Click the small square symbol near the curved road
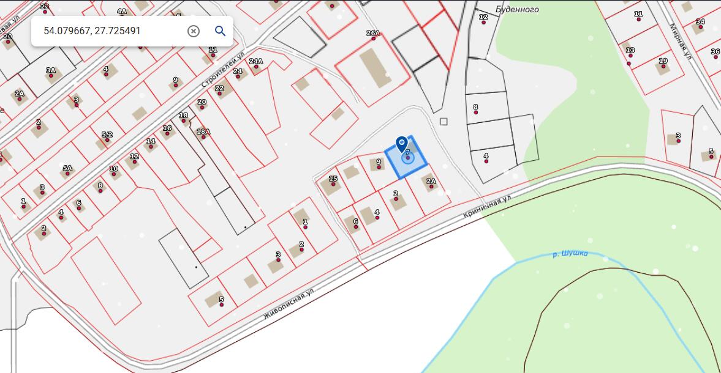Screen dimensions: 721x373 [x=444, y=122]
